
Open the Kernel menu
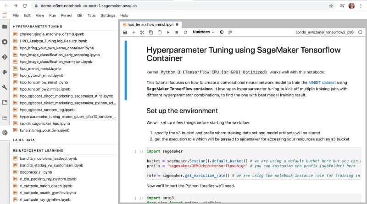(x=67, y=16)
